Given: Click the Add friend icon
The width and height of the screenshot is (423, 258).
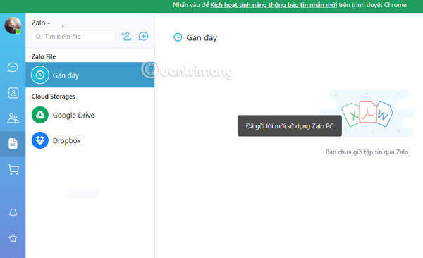Looking at the screenshot, I should coord(126,36).
